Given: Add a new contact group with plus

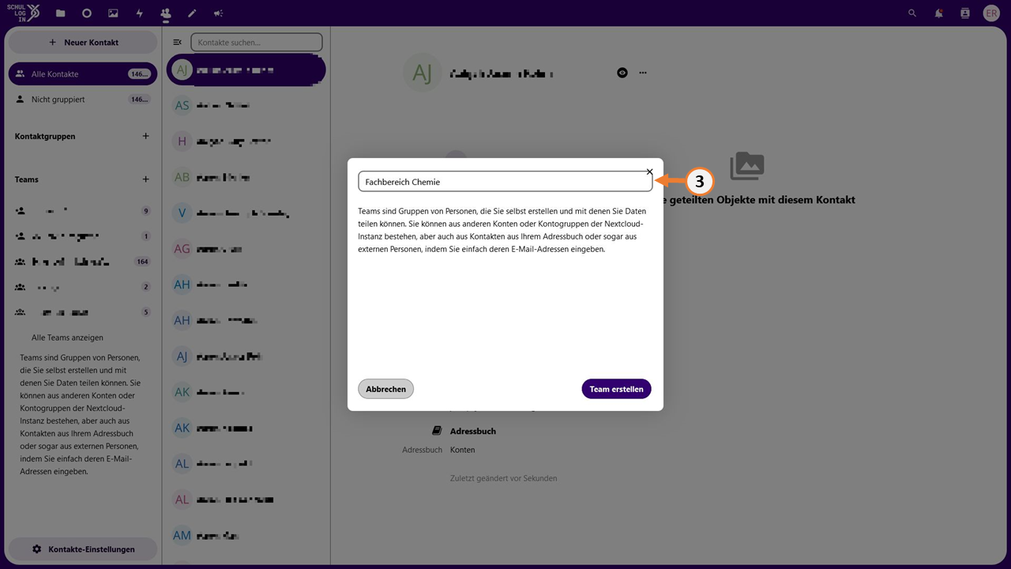Looking at the screenshot, I should [145, 136].
